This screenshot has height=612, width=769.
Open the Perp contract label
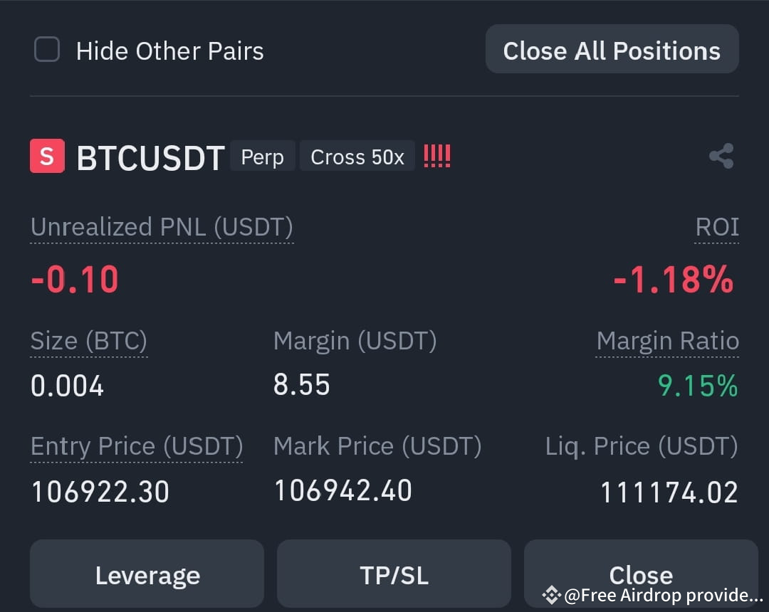point(262,157)
